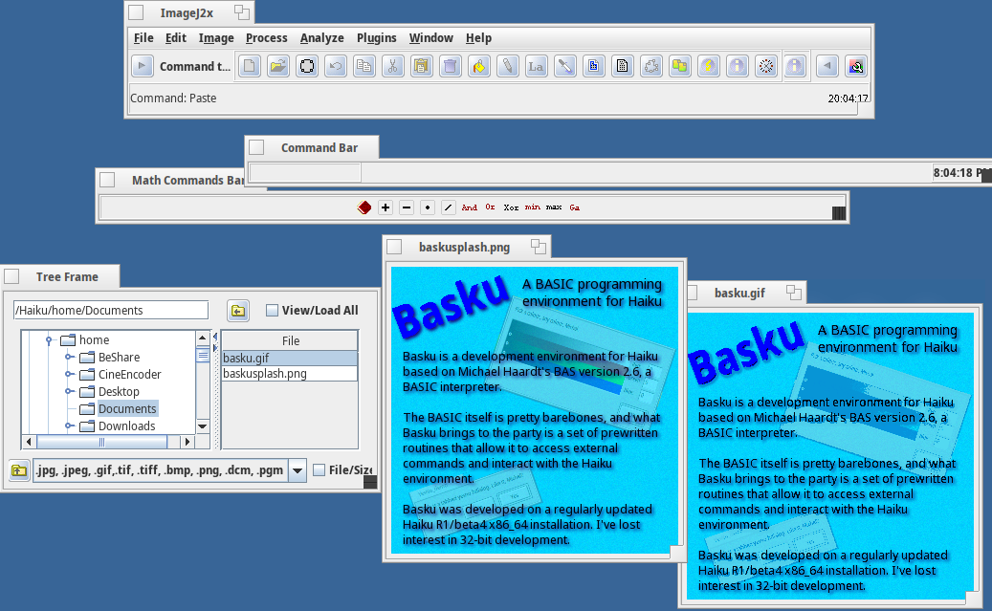Click the red diamond icon in Math Commands Bar

(364, 207)
